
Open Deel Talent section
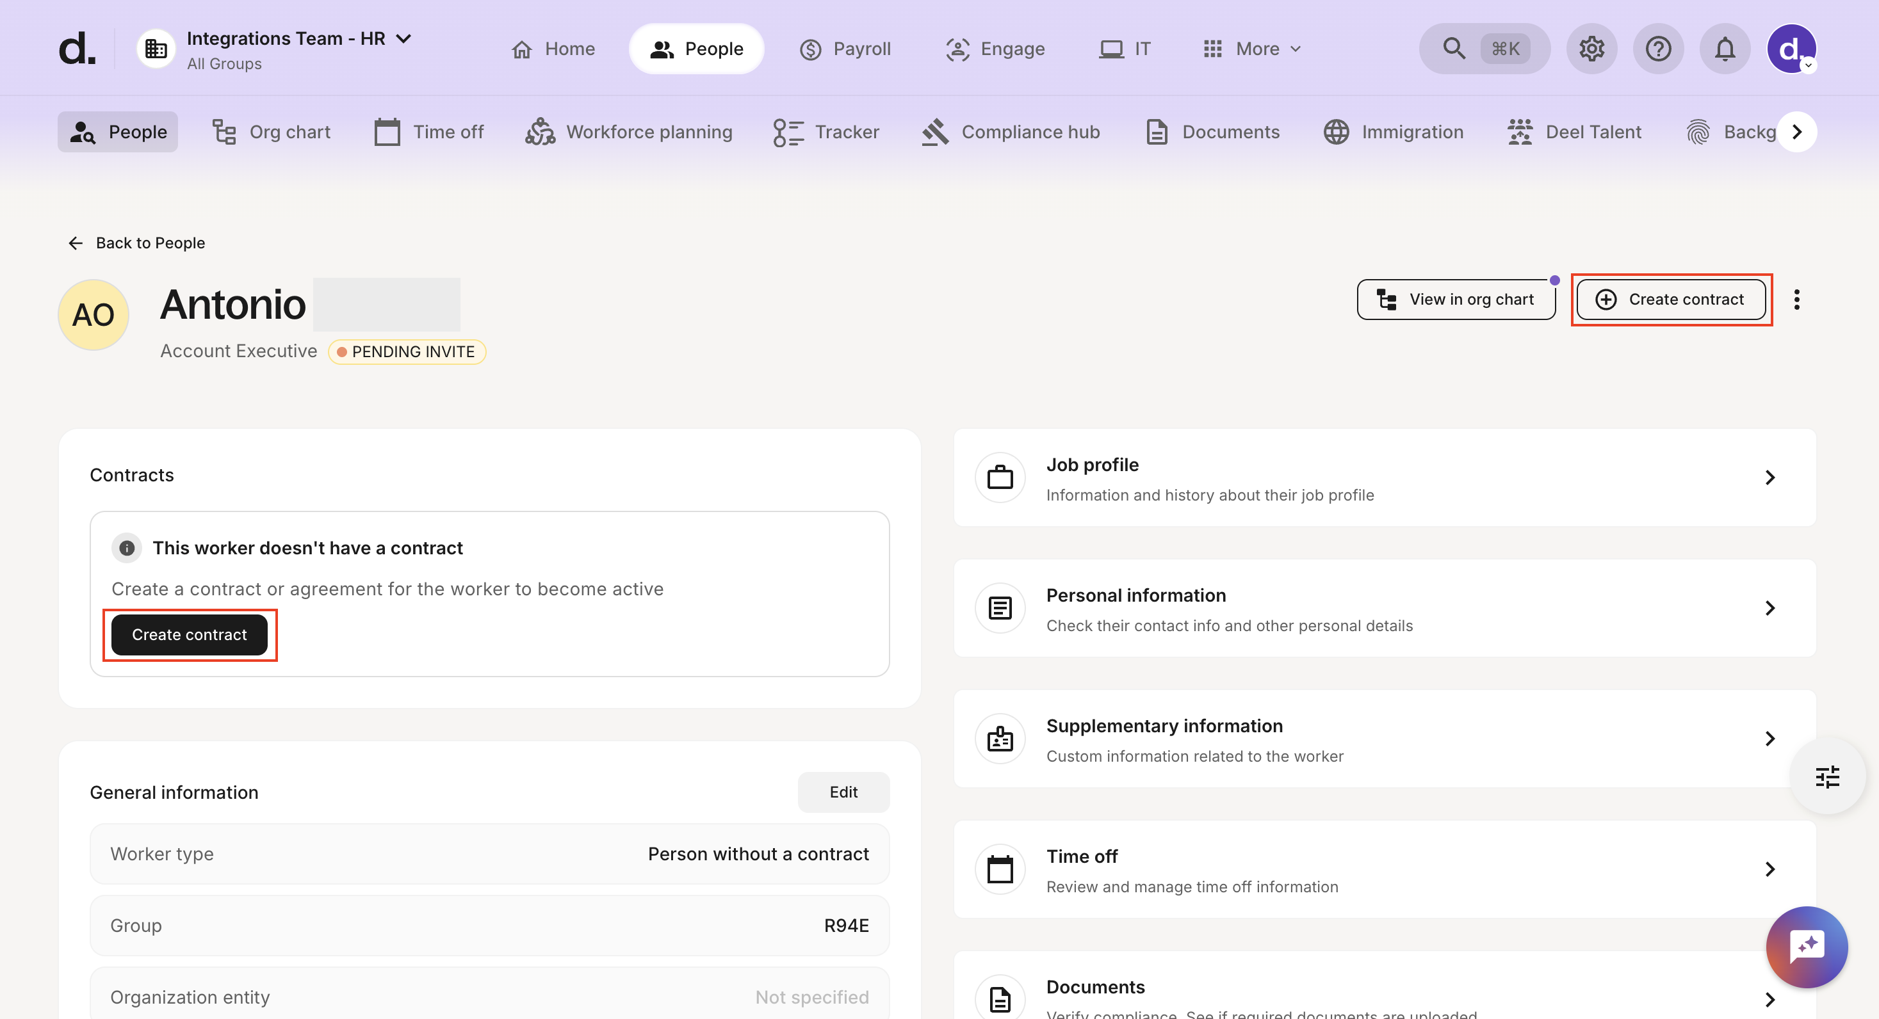point(1574,132)
